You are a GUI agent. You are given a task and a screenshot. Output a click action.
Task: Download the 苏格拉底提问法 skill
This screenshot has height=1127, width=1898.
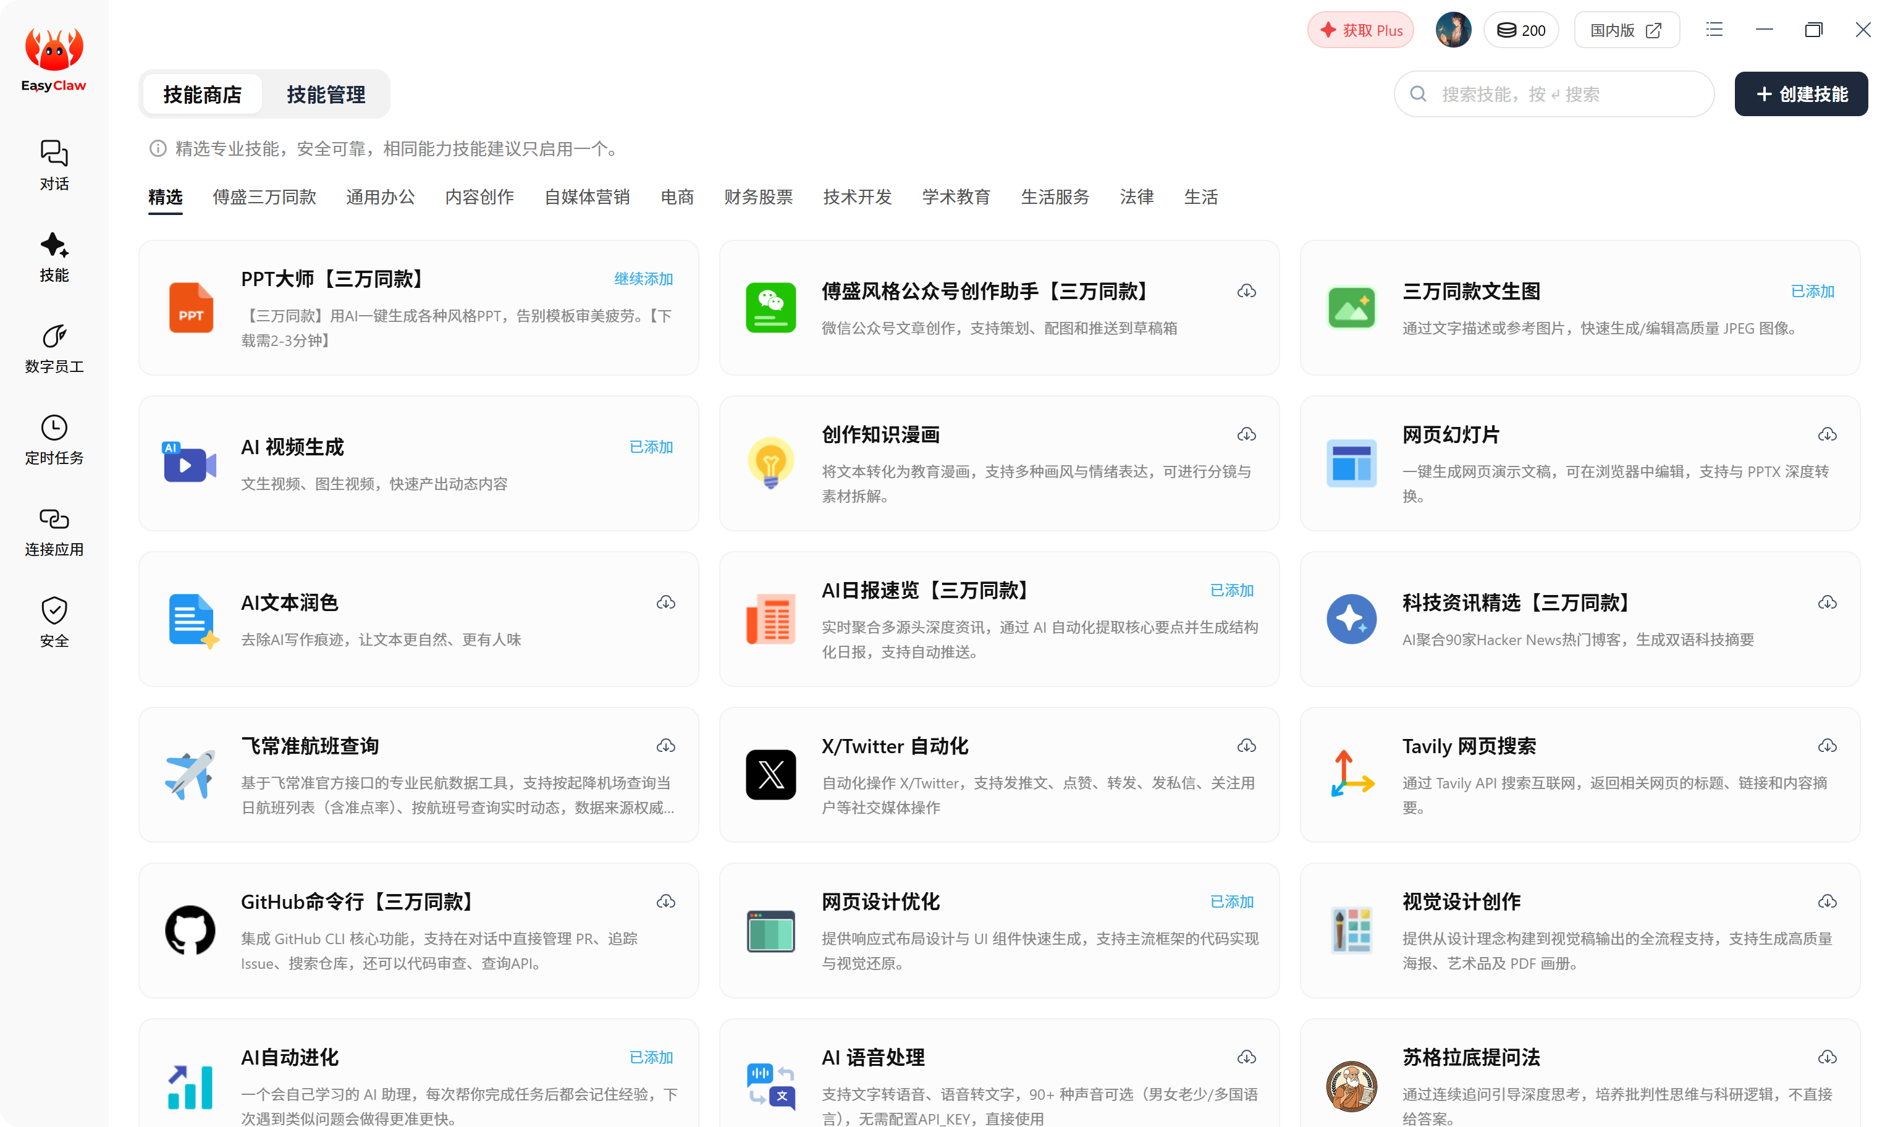1826,1057
